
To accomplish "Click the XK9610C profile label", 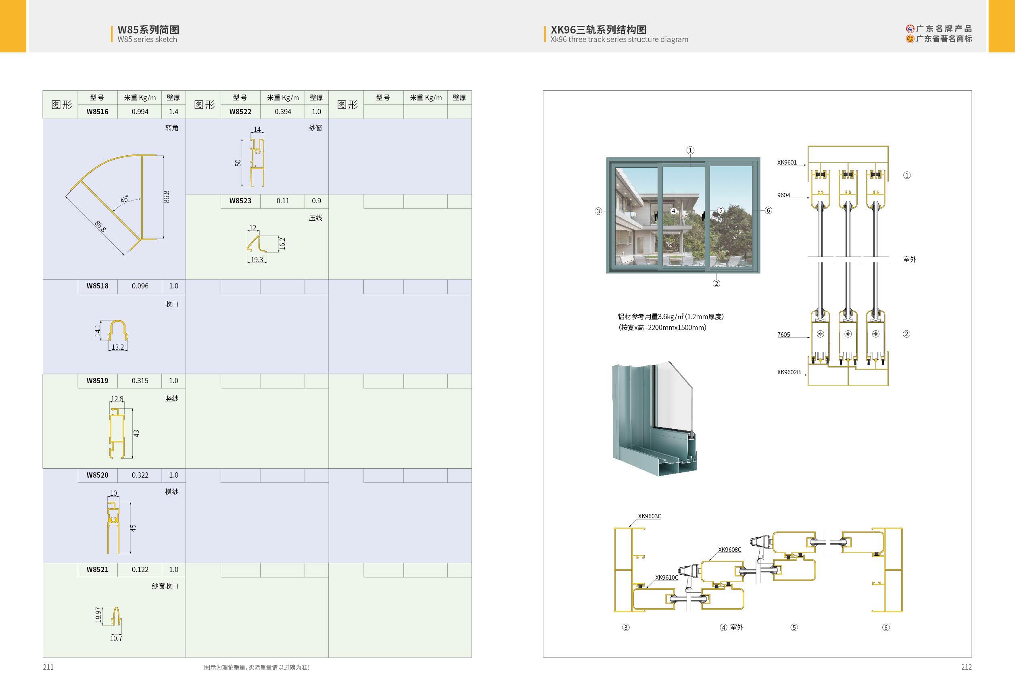I will [x=666, y=577].
